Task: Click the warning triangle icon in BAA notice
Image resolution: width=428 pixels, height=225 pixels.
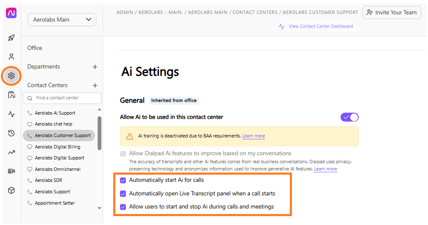Action: [x=130, y=136]
